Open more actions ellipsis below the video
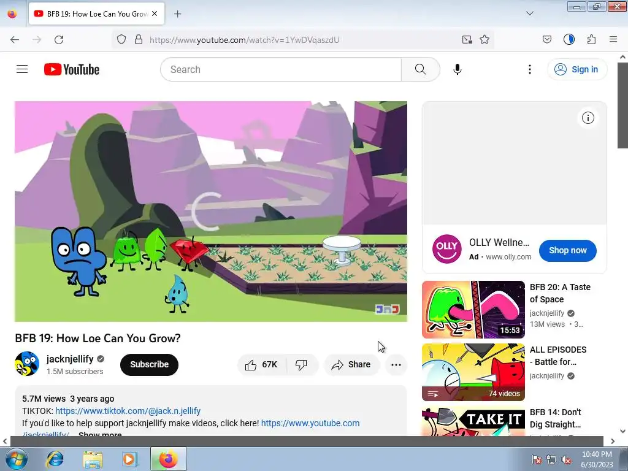The image size is (628, 471). tap(396, 364)
